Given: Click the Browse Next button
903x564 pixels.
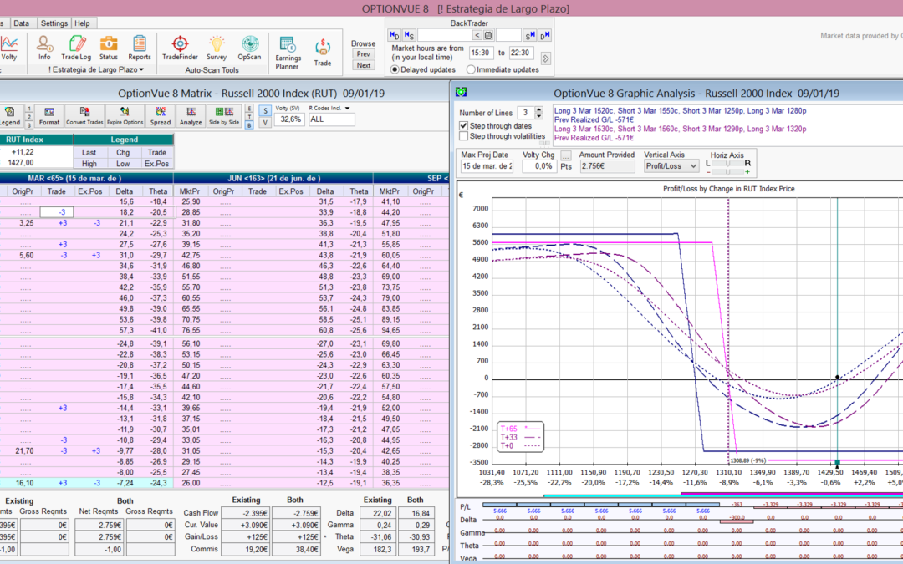Looking at the screenshot, I should 364,65.
